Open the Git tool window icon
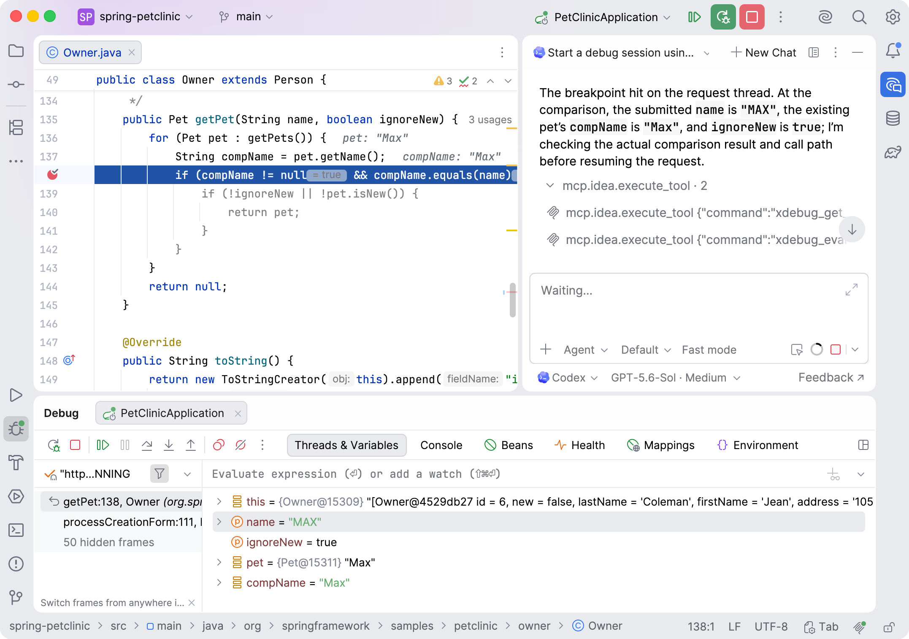 tap(16, 597)
